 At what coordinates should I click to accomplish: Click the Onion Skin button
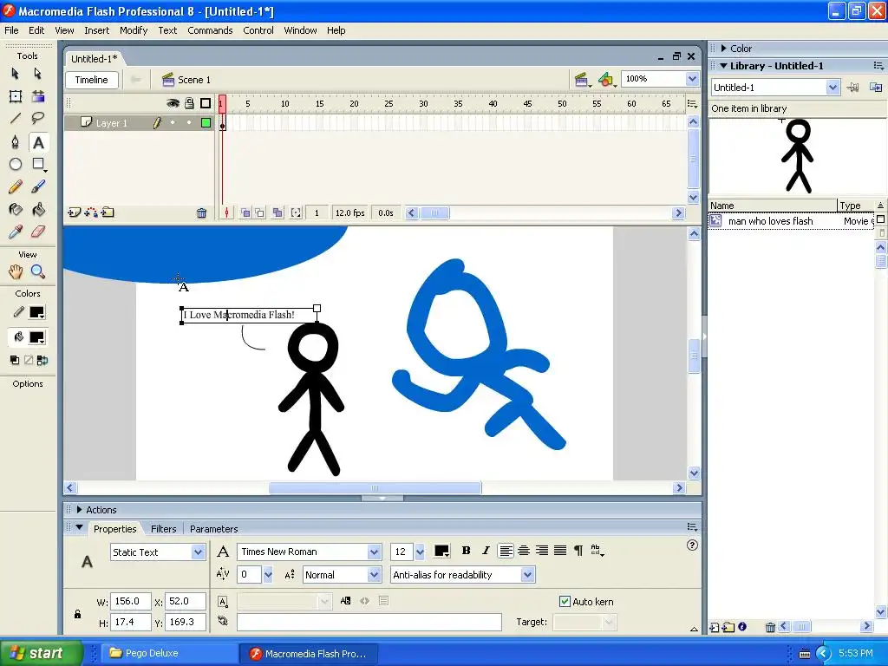(245, 213)
